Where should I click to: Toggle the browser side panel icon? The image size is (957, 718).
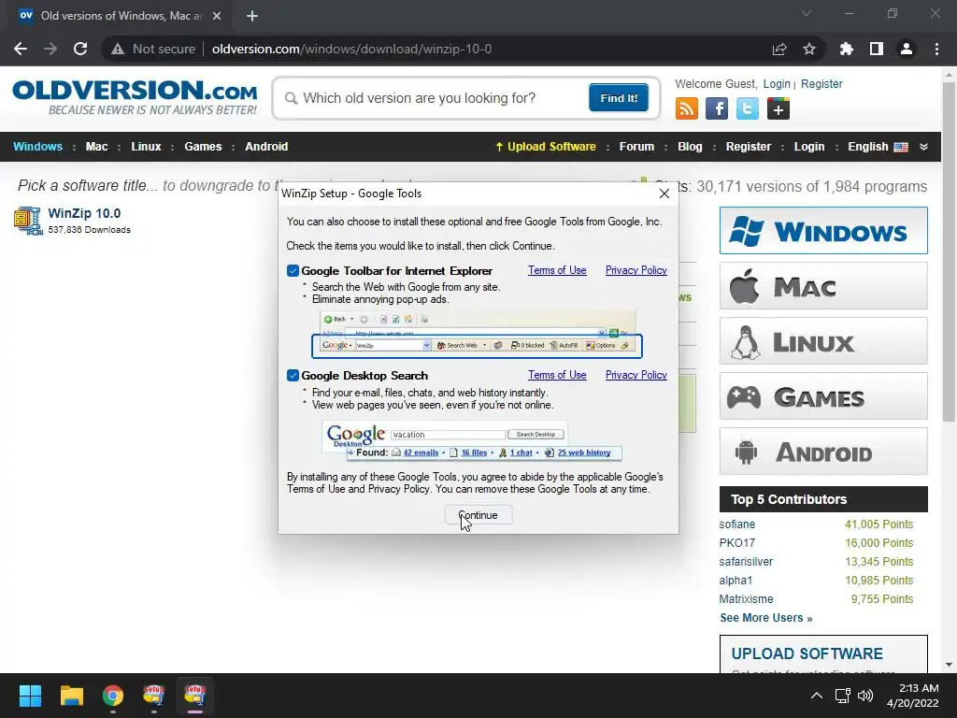click(877, 49)
